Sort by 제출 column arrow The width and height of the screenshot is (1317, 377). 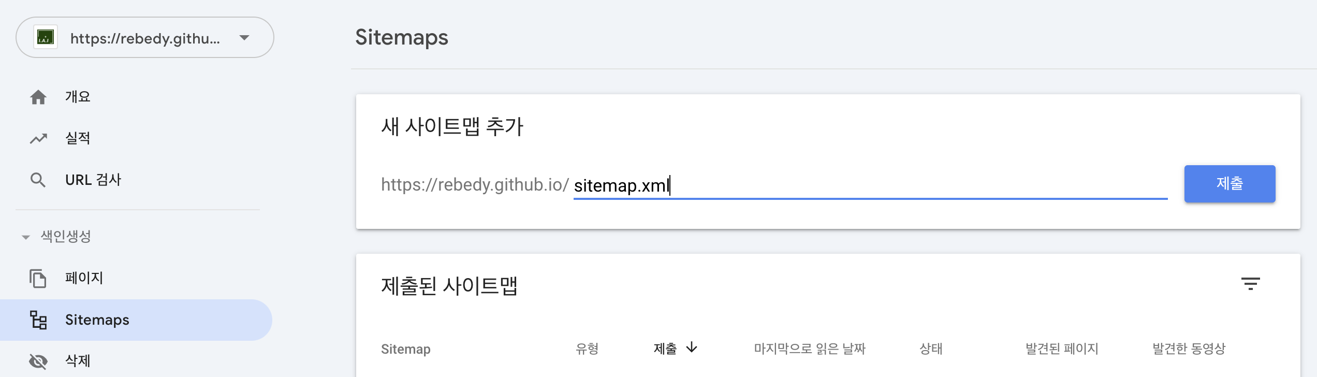[x=692, y=347]
